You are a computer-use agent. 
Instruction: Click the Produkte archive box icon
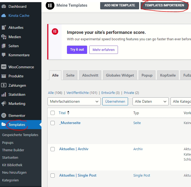click(4, 76)
